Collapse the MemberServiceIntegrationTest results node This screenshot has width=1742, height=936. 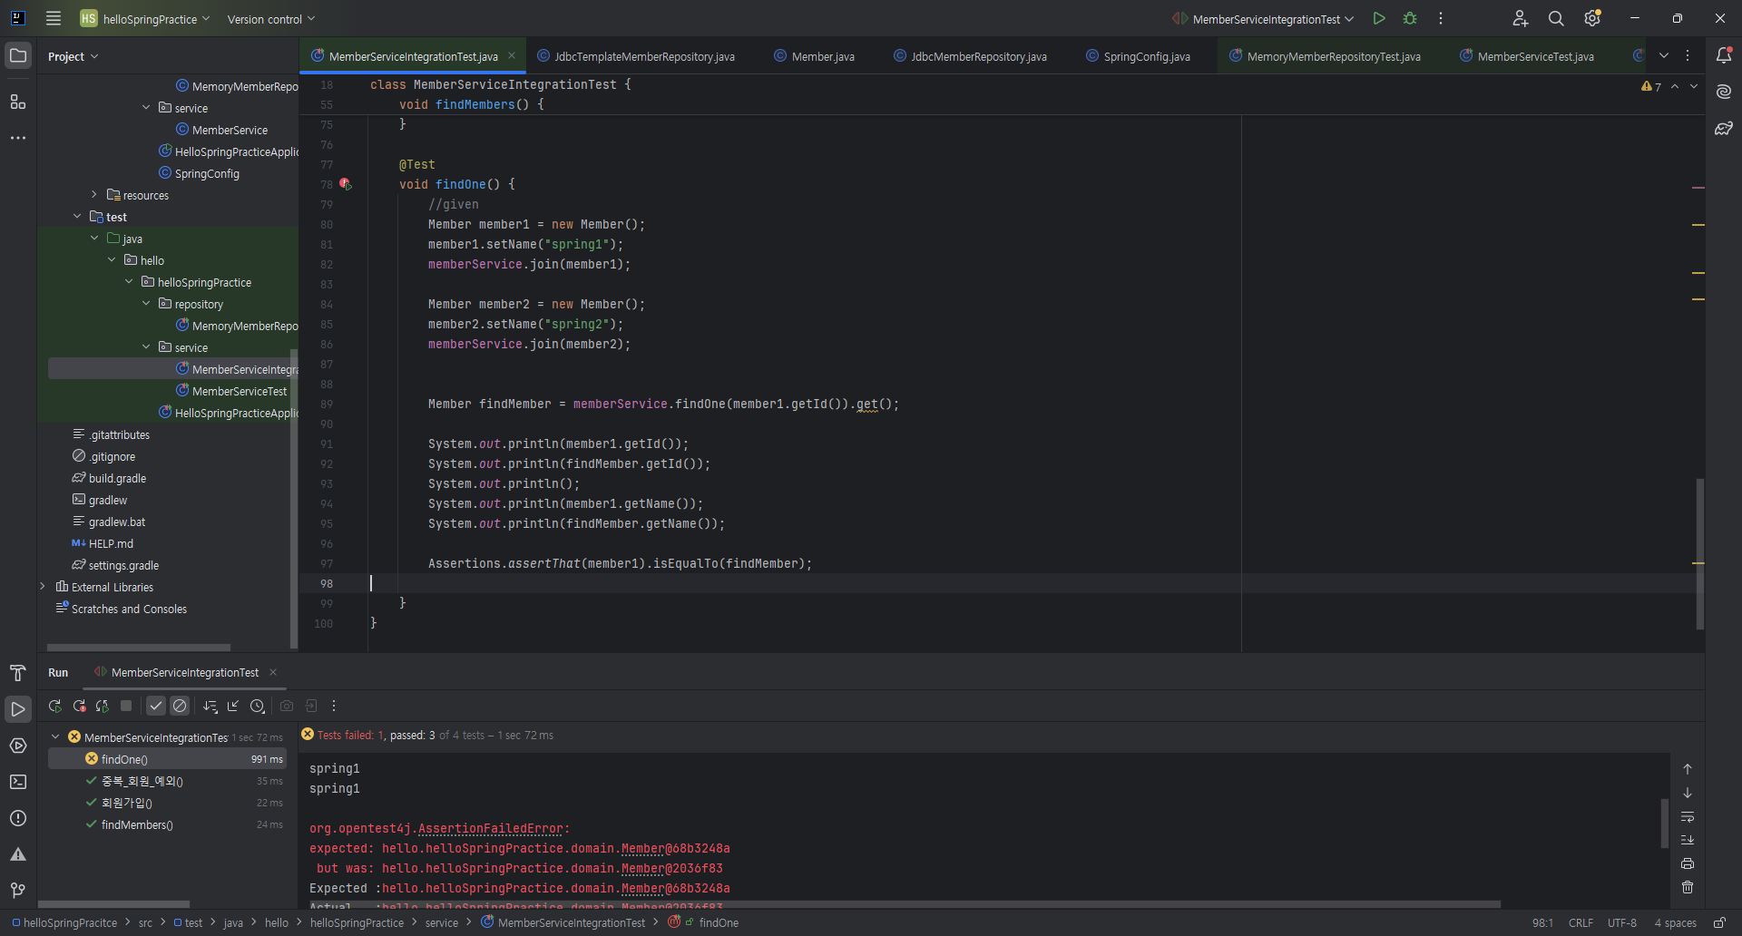coord(55,737)
